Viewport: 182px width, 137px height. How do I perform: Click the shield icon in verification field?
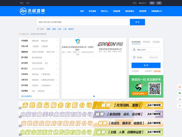coord(134,57)
